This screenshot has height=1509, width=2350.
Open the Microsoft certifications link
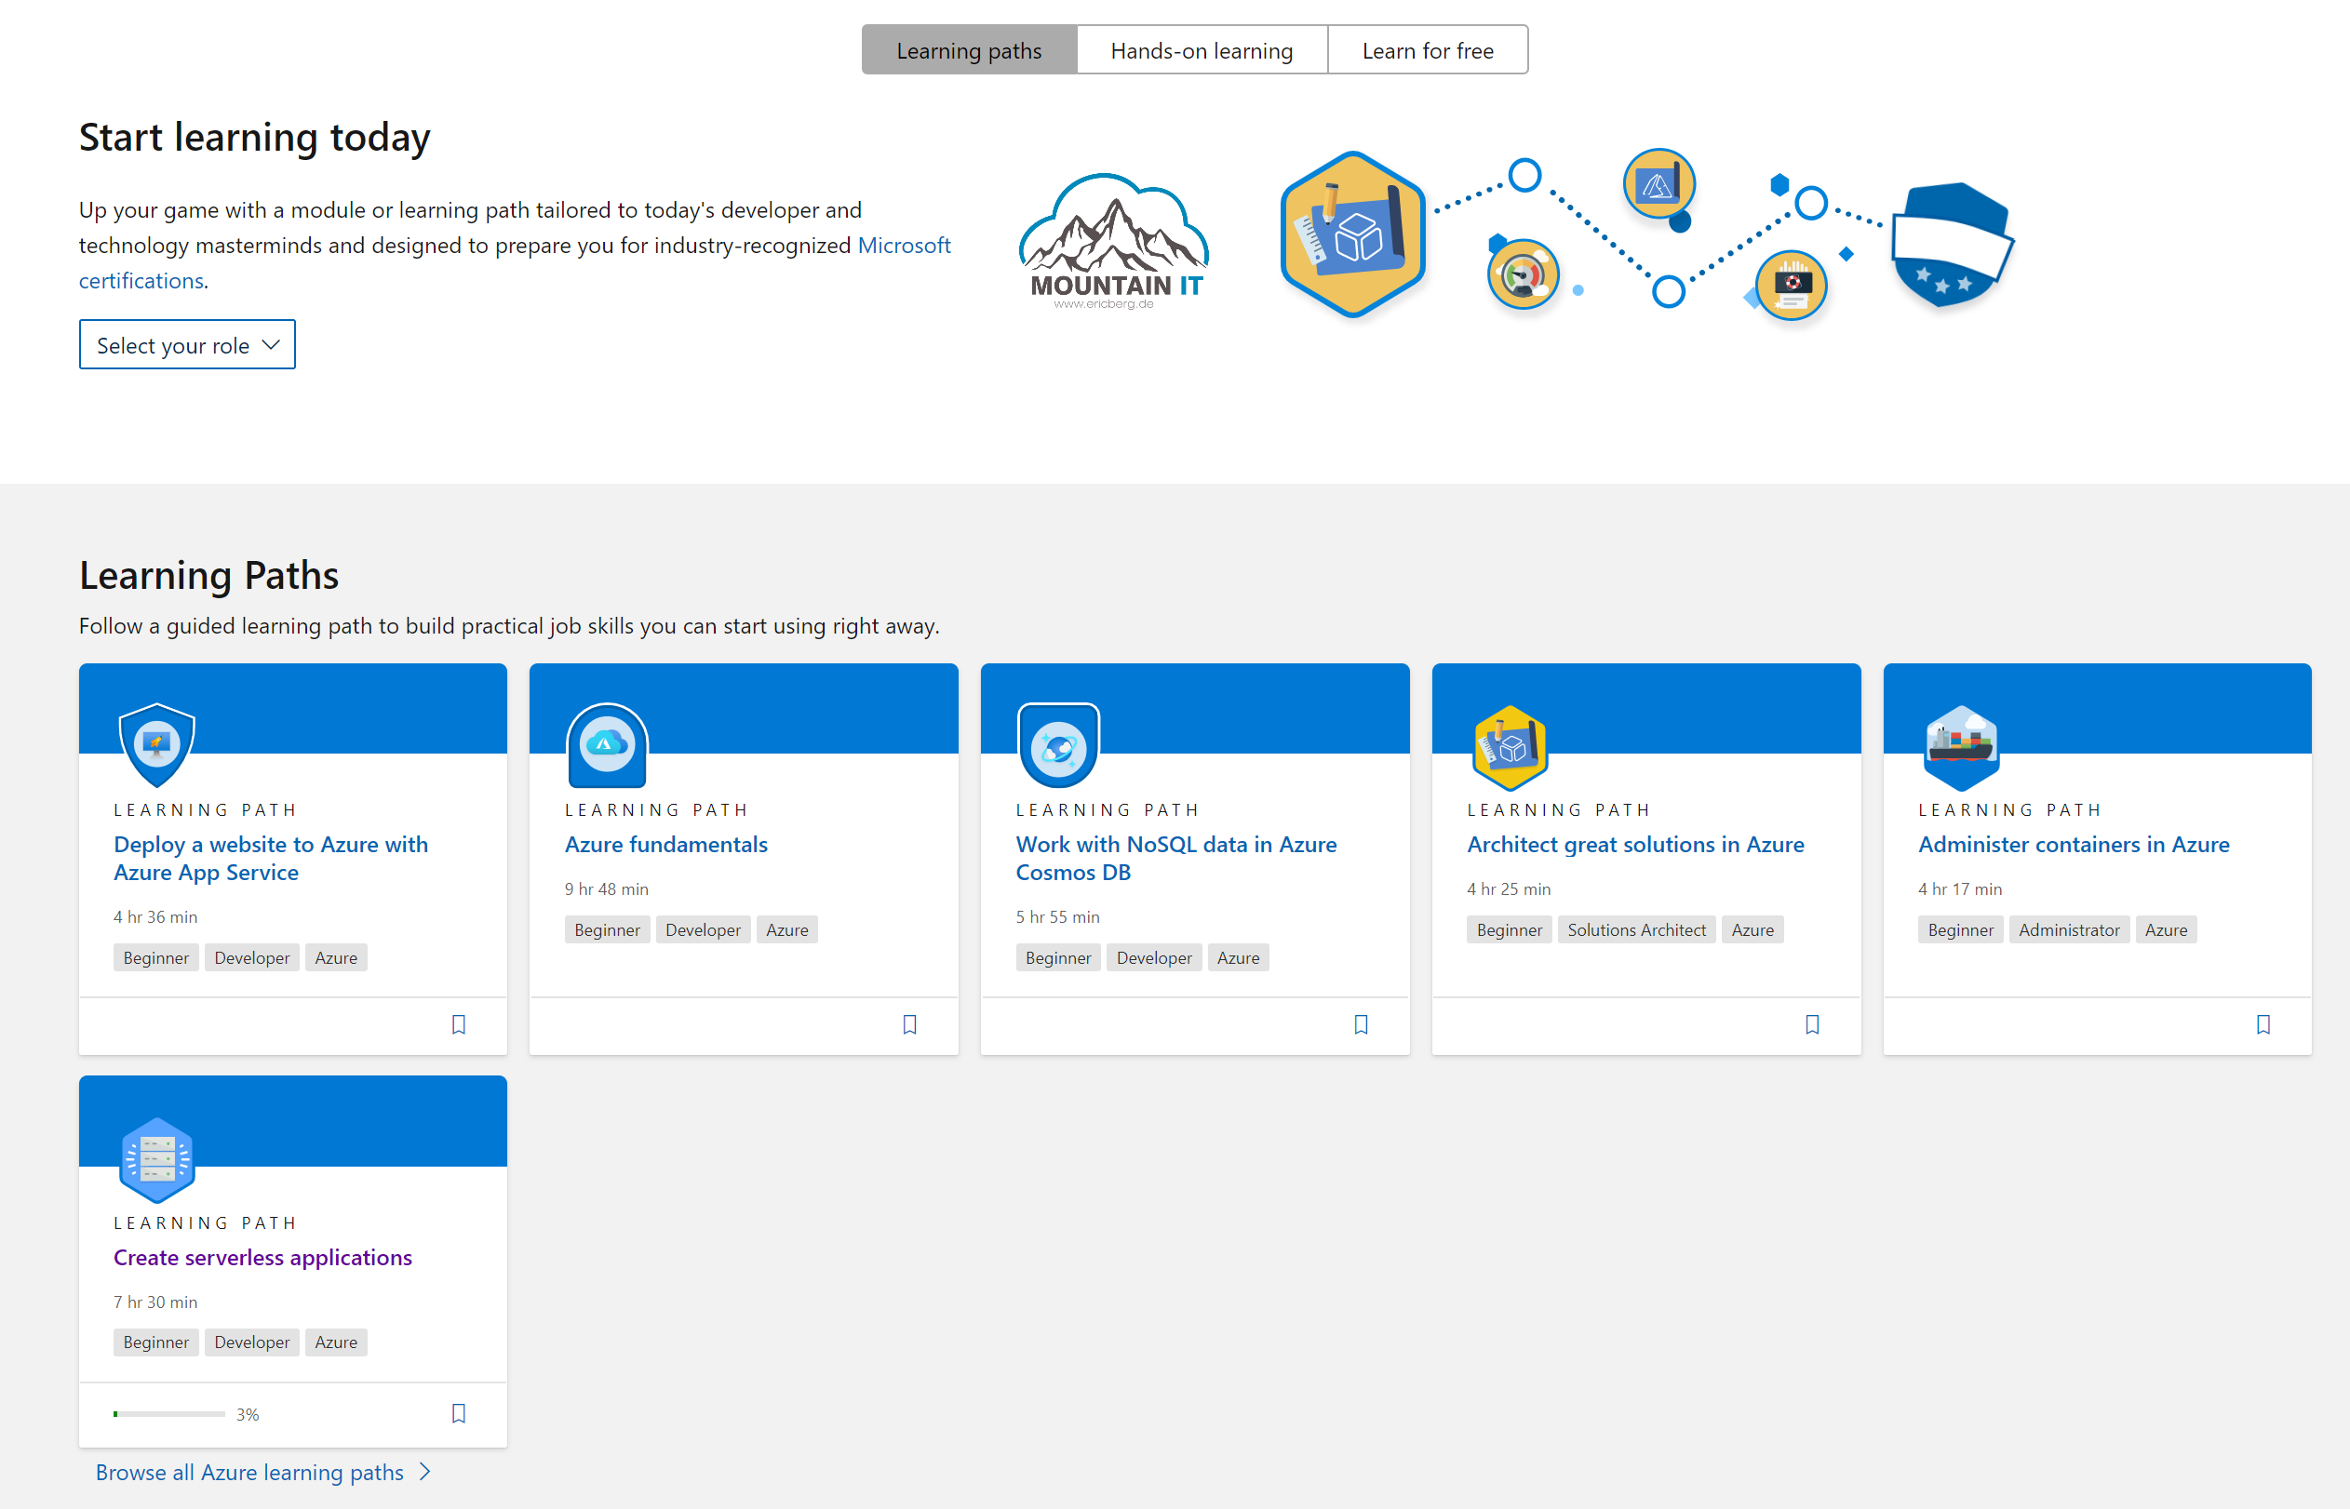tap(903, 245)
